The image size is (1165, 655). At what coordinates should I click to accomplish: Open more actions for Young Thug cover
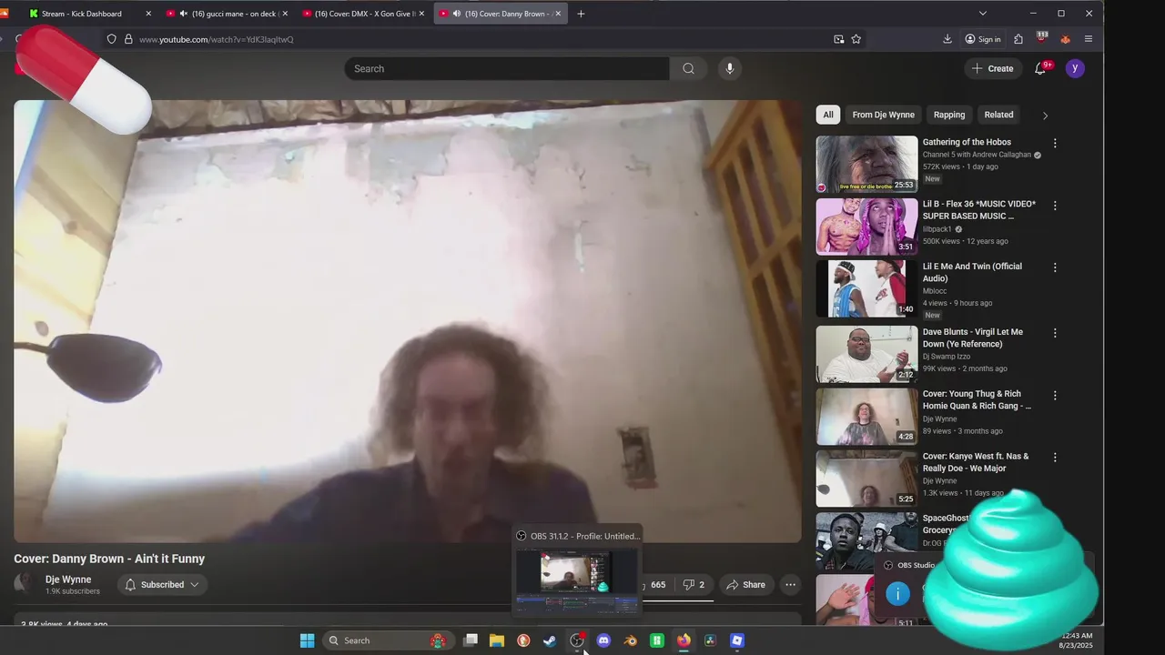[x=1055, y=395]
